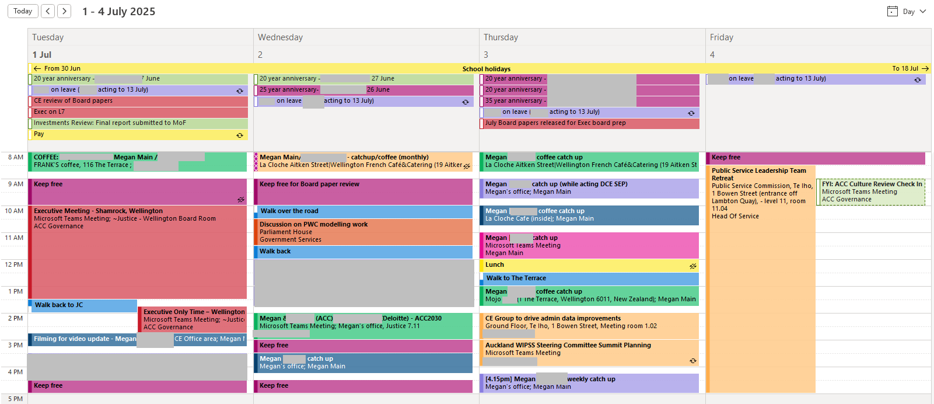The image size is (934, 404).
Task: Click marker on July Board papers released event
Action: point(482,123)
